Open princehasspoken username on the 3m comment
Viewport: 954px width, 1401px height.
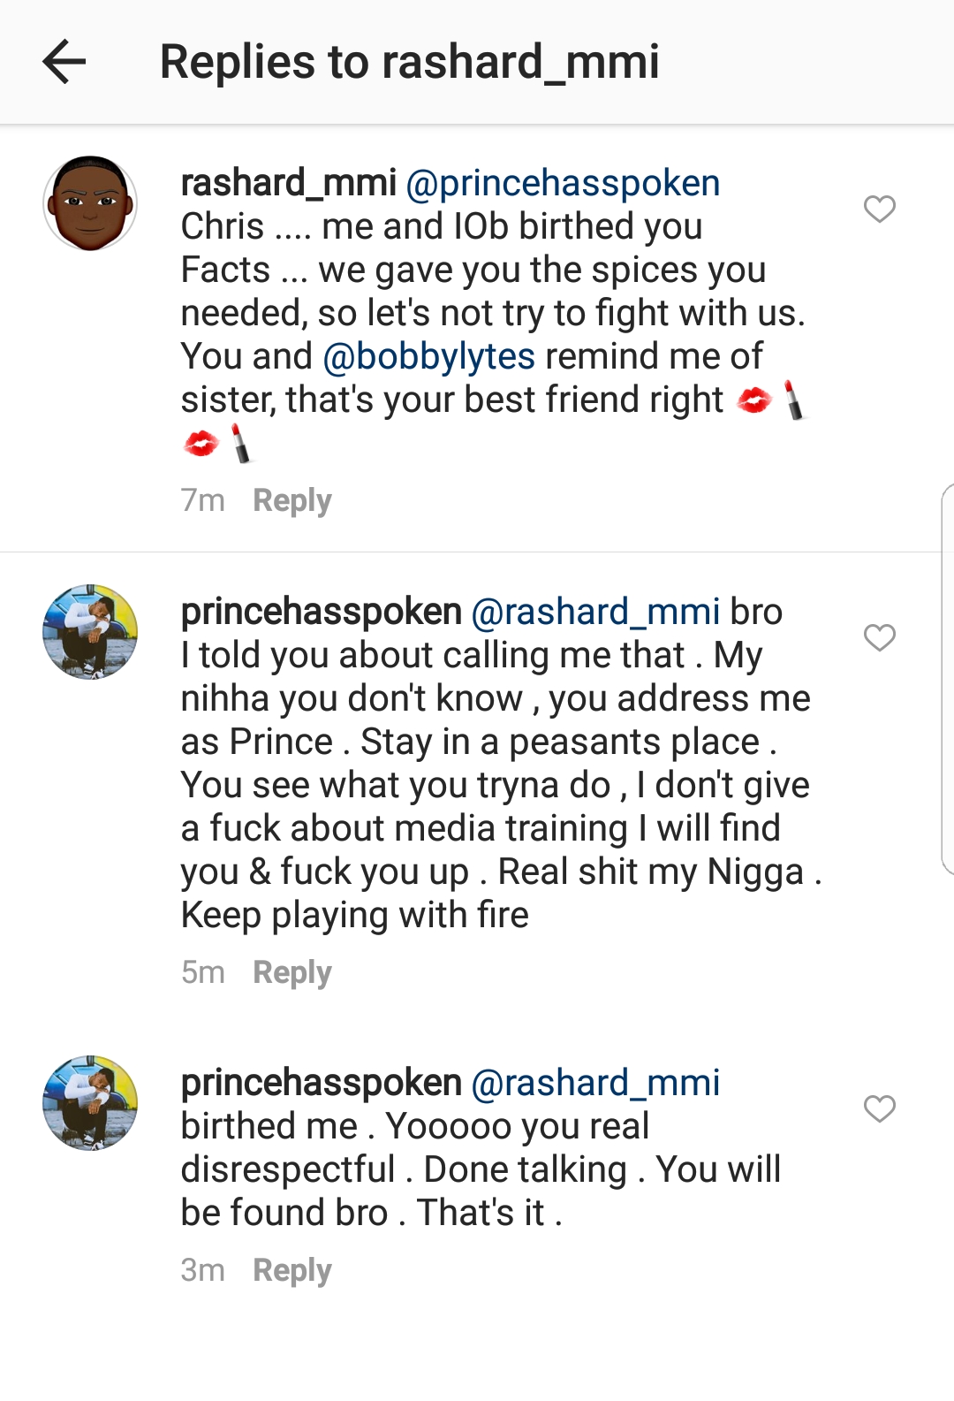tap(321, 1083)
